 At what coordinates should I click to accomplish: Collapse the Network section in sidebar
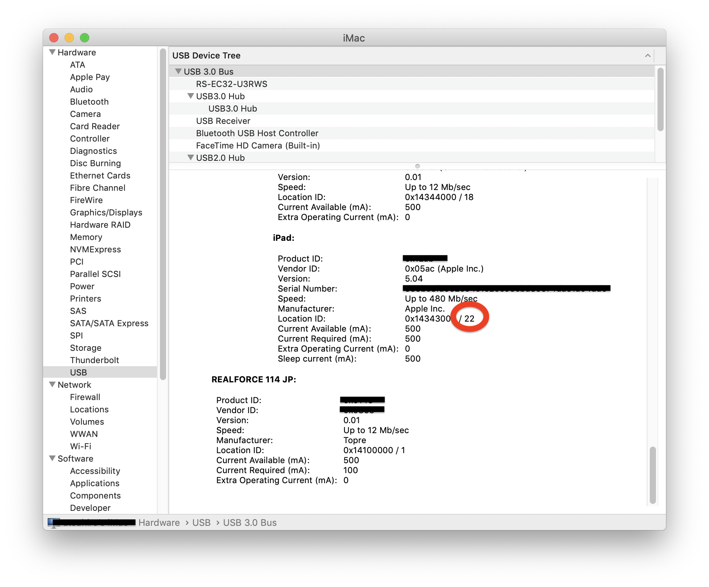click(52, 384)
